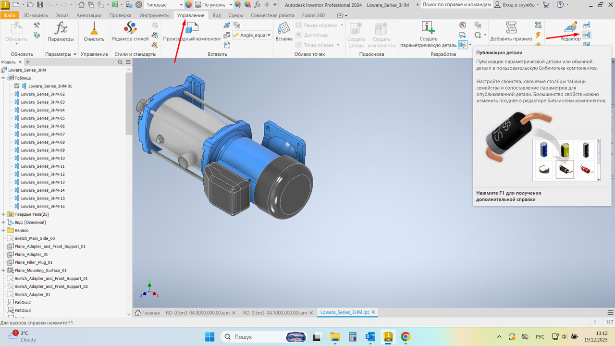Open the help question mark icon
615x346 pixels.
click(560, 4)
